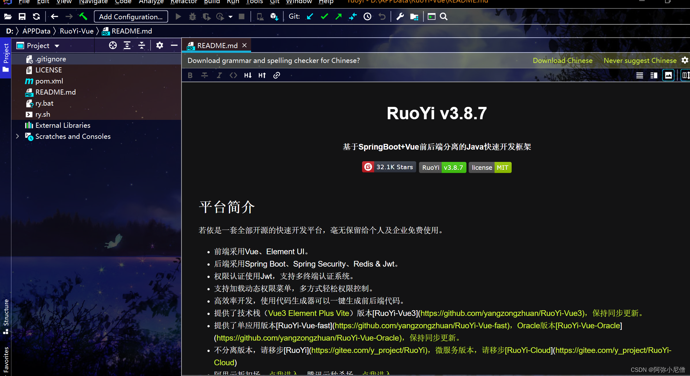Click Add Configuration button
This screenshot has width=690, height=376.
131,16
